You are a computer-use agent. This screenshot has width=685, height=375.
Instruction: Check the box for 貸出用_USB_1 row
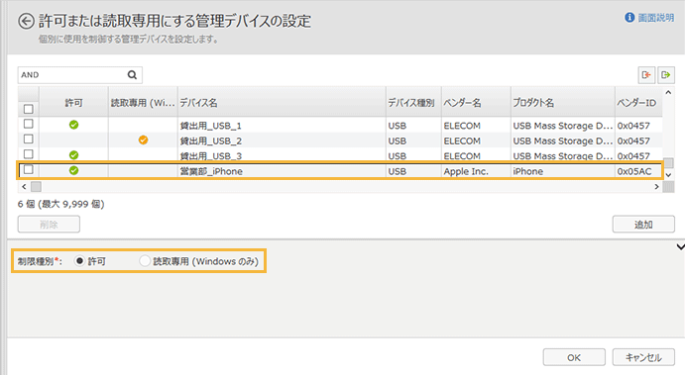pyautogui.click(x=29, y=124)
